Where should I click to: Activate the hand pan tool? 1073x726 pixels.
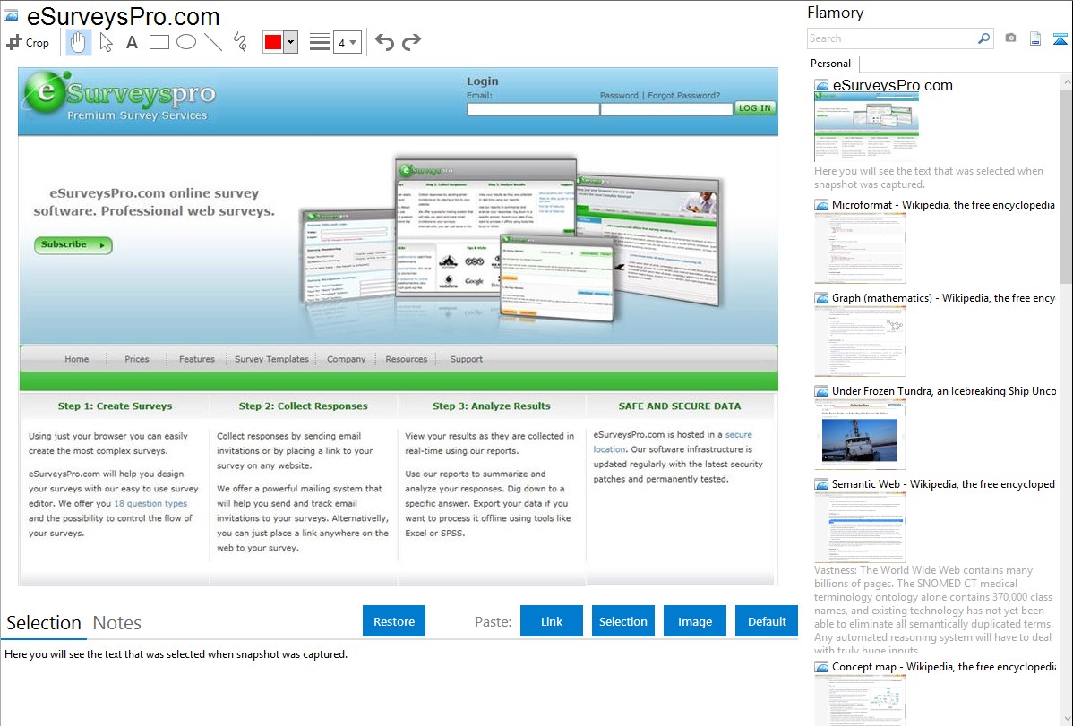coord(79,42)
